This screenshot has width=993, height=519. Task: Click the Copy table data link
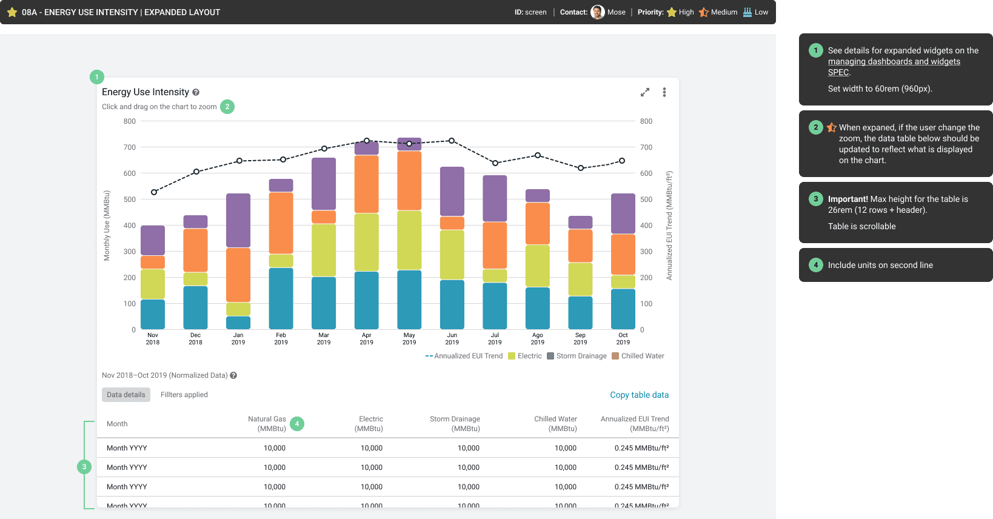[x=640, y=395]
